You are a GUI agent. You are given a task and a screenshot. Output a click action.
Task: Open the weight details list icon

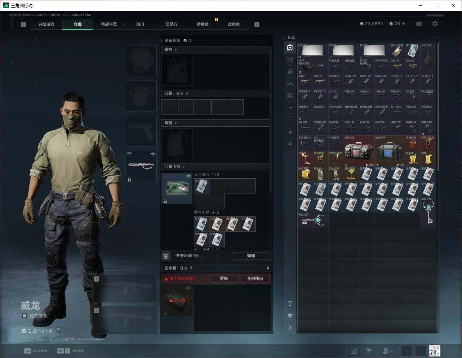point(58,330)
